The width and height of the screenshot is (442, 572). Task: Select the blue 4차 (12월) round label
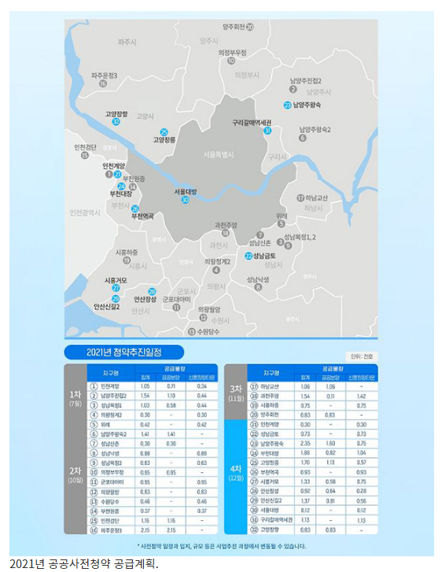pos(236,472)
